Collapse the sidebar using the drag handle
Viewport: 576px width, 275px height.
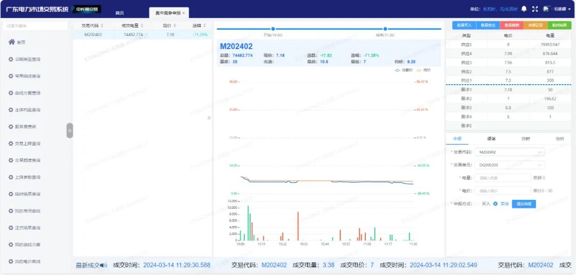pos(69,131)
